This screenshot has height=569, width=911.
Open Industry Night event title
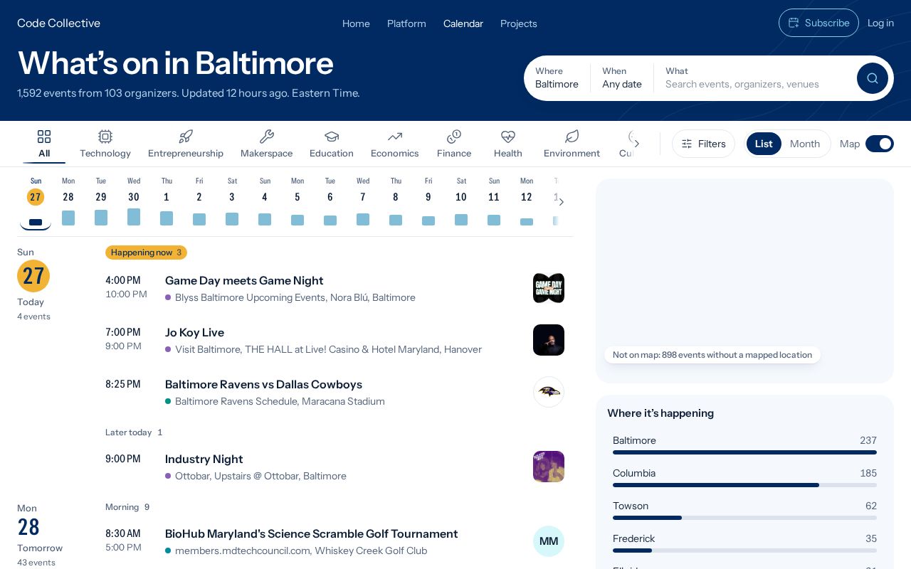pyautogui.click(x=204, y=459)
